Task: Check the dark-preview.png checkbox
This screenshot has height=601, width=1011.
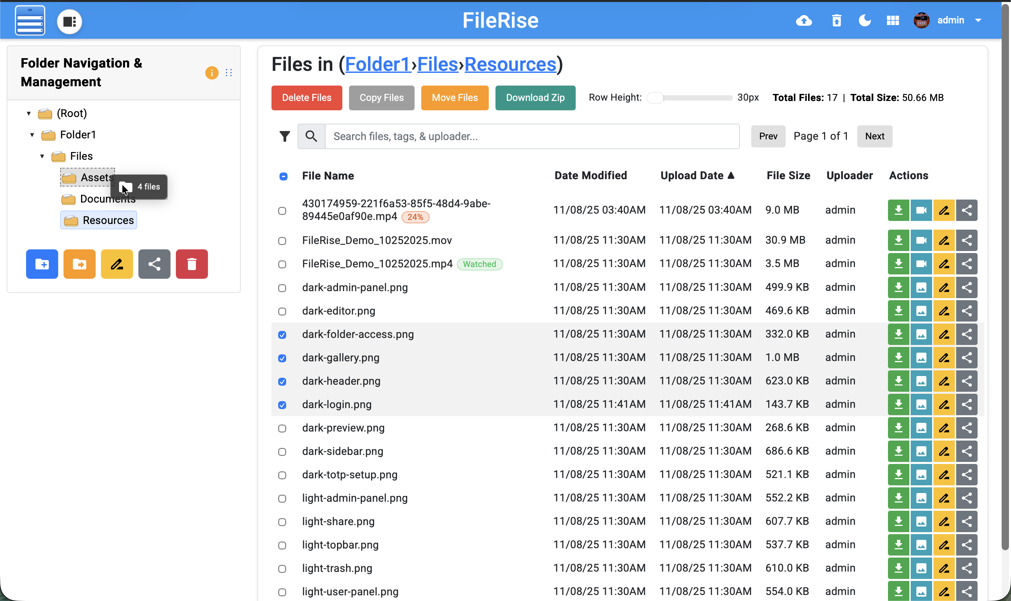Action: (282, 429)
